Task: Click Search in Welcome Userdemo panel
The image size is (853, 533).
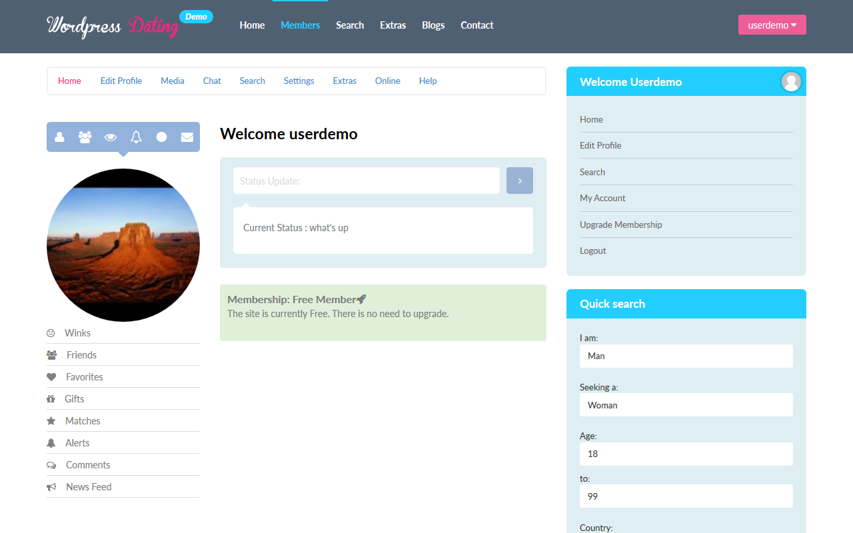Action: (x=592, y=172)
